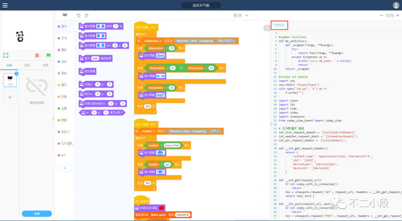Select the 自定义 custom blocks category
The height and width of the screenshot is (221, 402).
click(x=64, y=132)
